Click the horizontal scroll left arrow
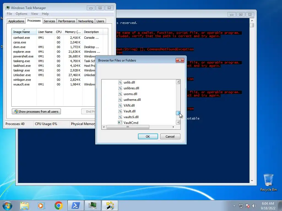The height and width of the screenshot is (211, 282). pos(104,127)
